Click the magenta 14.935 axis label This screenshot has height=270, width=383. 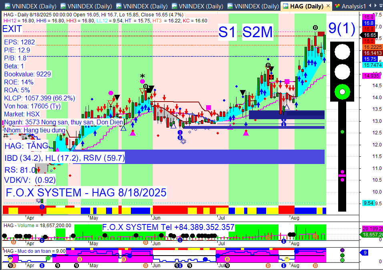click(x=371, y=76)
